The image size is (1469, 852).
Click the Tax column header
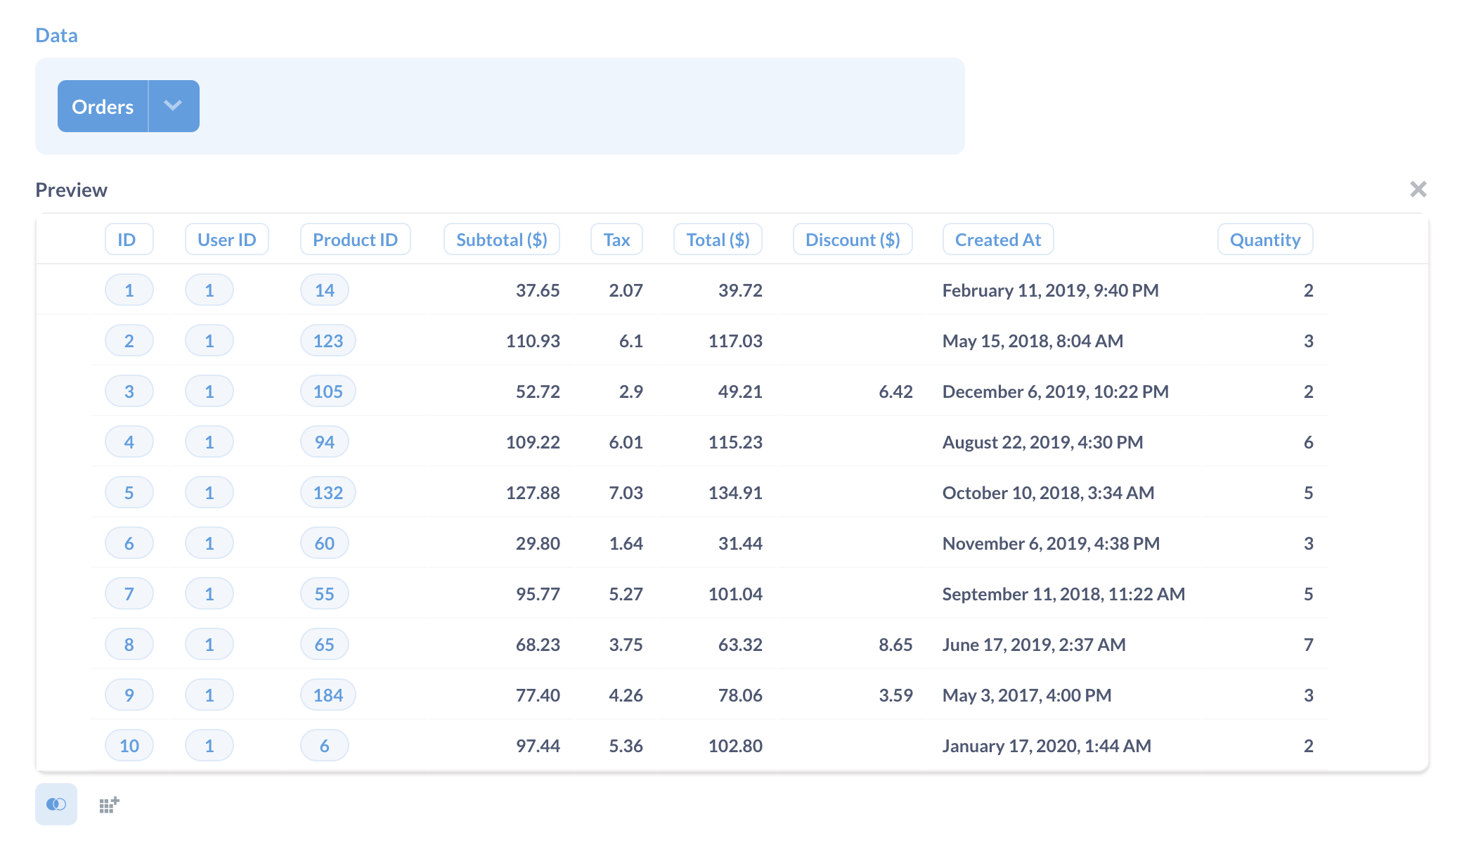tap(616, 240)
